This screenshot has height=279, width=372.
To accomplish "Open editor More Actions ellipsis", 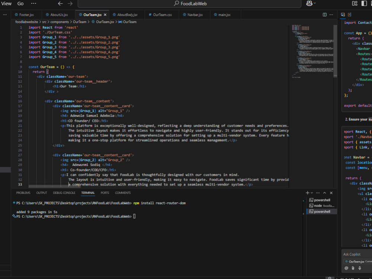I will 331,15.
